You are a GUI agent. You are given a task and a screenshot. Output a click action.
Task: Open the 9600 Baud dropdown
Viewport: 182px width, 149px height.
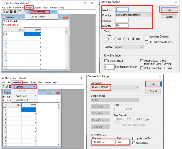101,107
